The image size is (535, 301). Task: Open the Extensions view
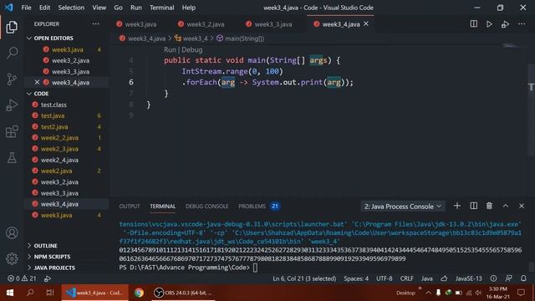pos(12,131)
